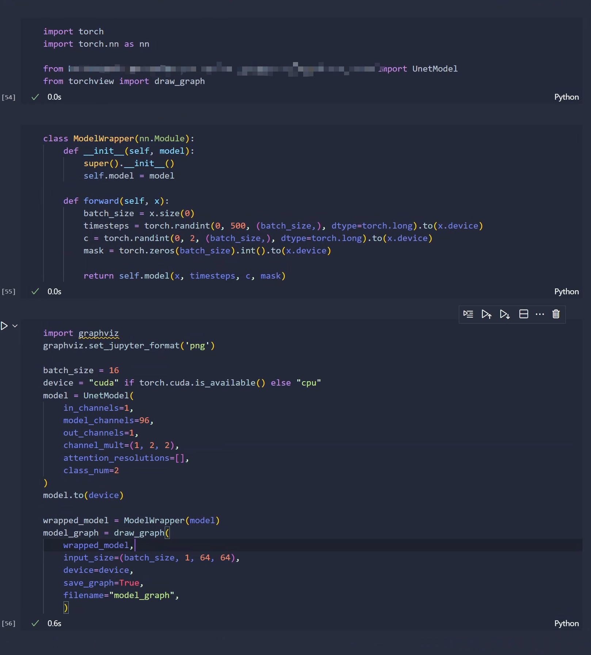Execute above cells using the toolbar icon

(486, 314)
